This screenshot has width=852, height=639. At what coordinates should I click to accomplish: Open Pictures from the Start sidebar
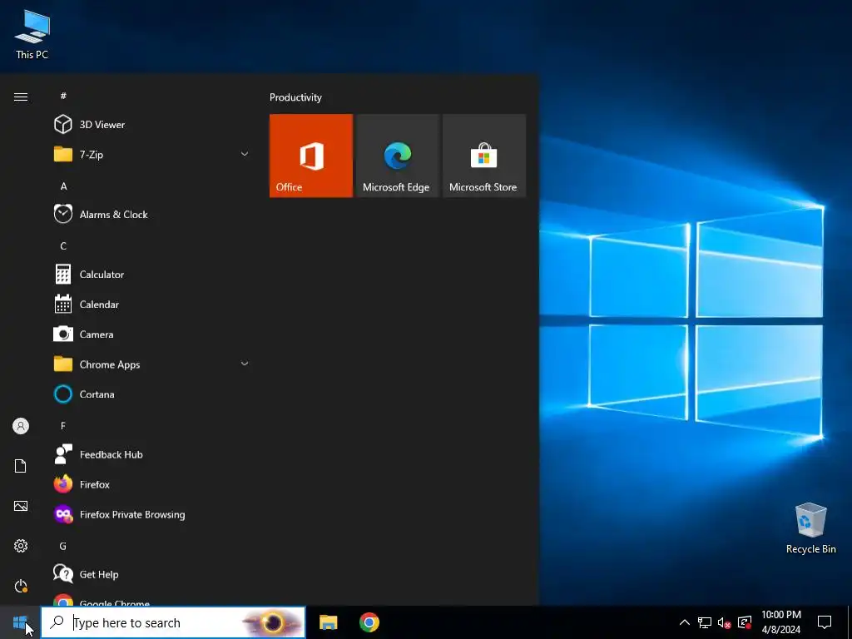pos(21,506)
